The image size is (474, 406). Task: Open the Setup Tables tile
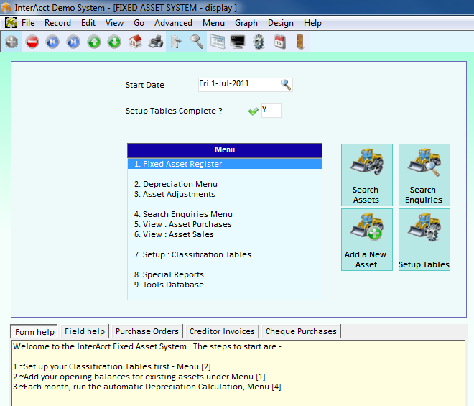(x=424, y=239)
